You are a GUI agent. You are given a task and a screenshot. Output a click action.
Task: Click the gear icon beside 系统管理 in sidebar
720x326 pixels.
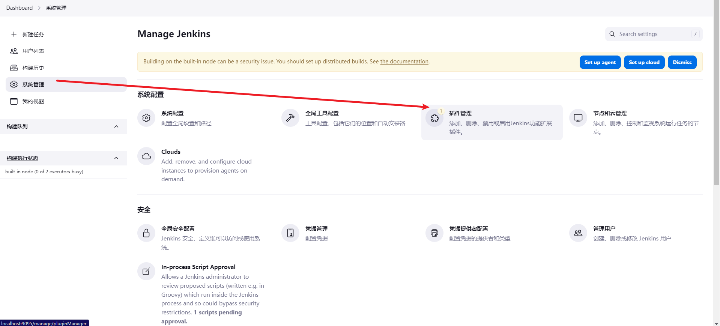[x=14, y=84]
